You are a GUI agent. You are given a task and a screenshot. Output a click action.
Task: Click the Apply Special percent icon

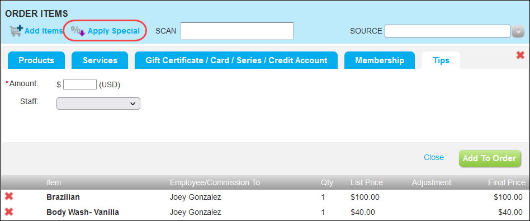pos(78,31)
